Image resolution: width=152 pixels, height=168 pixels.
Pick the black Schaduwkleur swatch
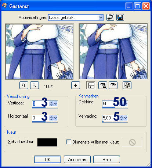[47, 142]
